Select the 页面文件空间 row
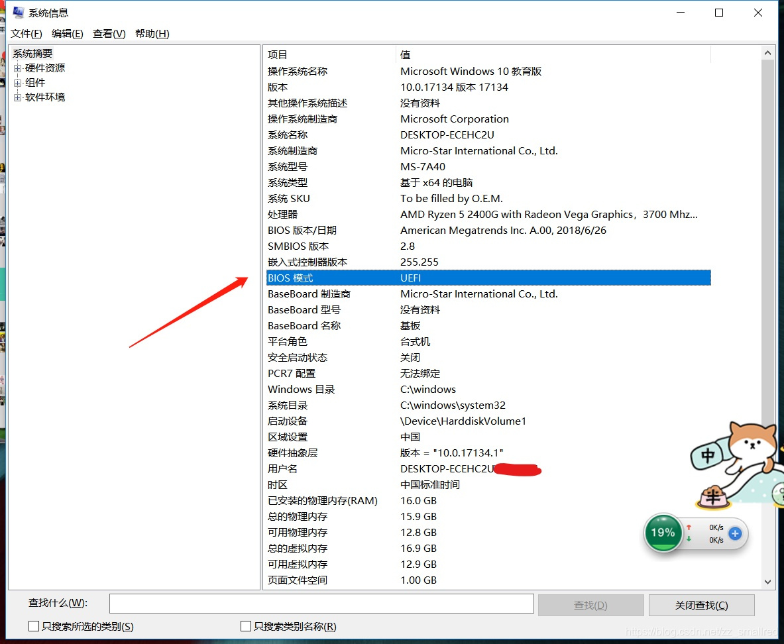 point(488,580)
